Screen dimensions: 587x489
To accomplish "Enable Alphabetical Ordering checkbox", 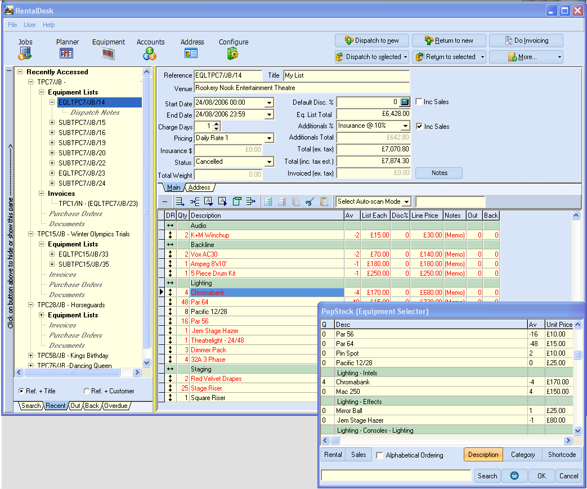I will (x=380, y=455).
